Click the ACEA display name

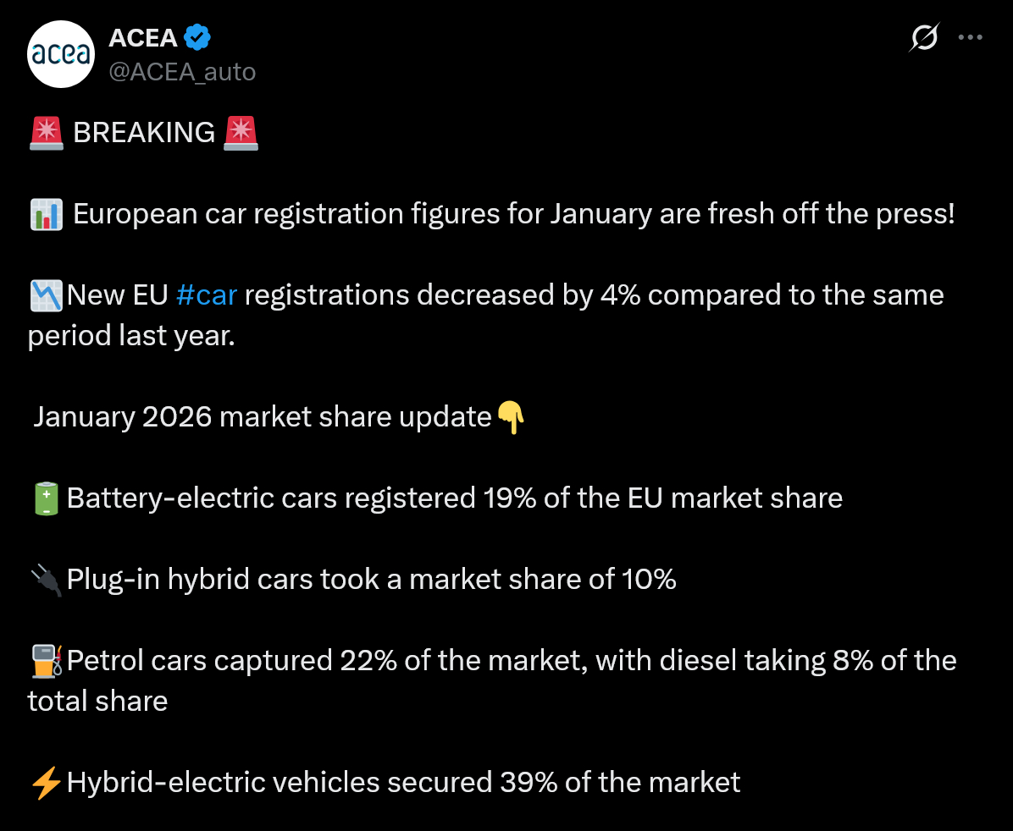click(x=143, y=38)
